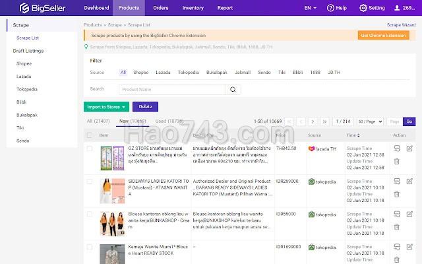
Task: Click the BigSeller logo
Action: 42,8
